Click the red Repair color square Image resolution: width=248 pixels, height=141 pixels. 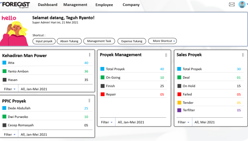point(102,94)
